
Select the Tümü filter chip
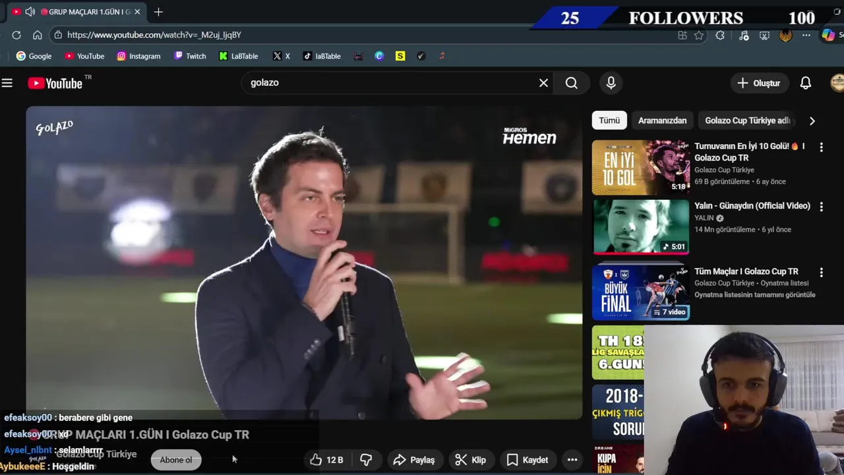click(609, 121)
